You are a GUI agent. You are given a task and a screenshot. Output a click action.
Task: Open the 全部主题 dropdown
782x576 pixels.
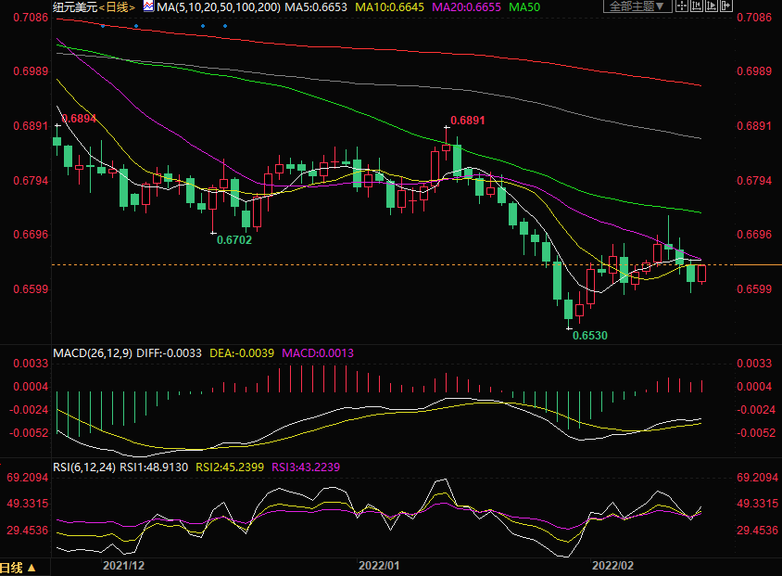(636, 6)
